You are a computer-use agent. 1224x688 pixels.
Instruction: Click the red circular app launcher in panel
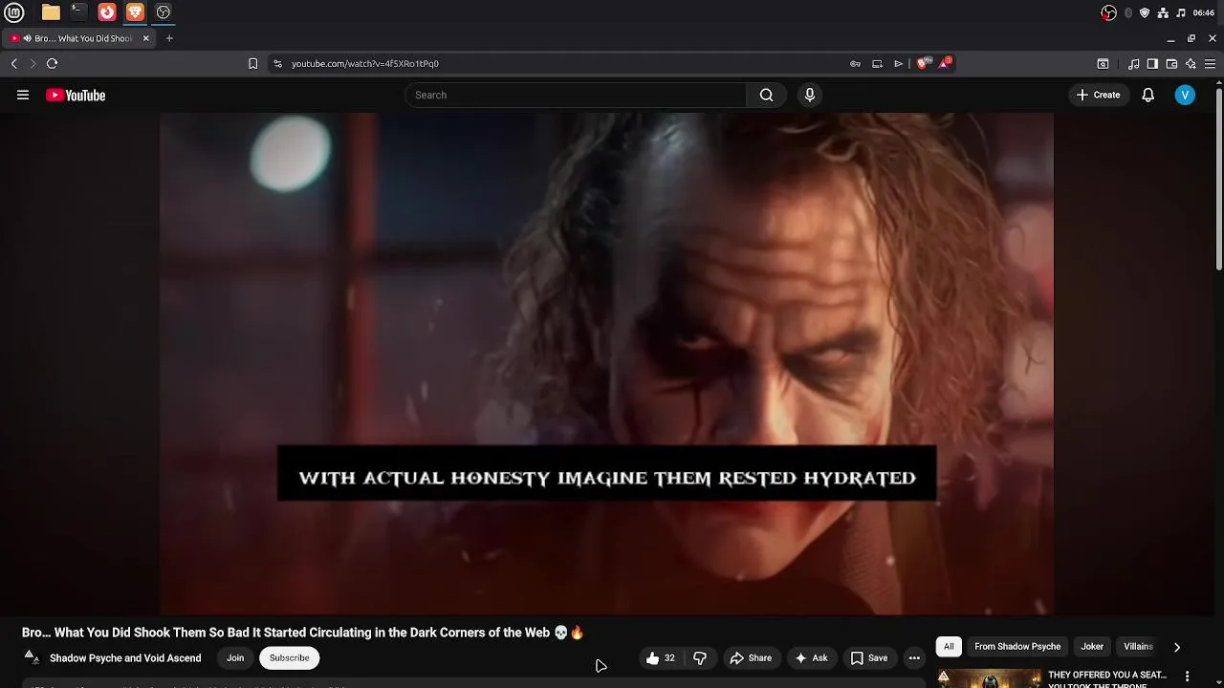click(x=107, y=12)
